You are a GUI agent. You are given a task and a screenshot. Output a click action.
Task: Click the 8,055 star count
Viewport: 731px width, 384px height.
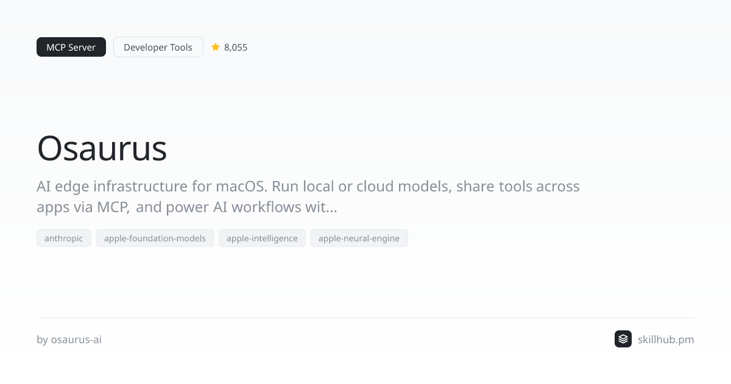(x=236, y=47)
